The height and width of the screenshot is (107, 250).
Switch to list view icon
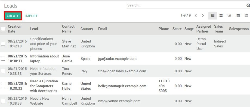click(x=212, y=16)
